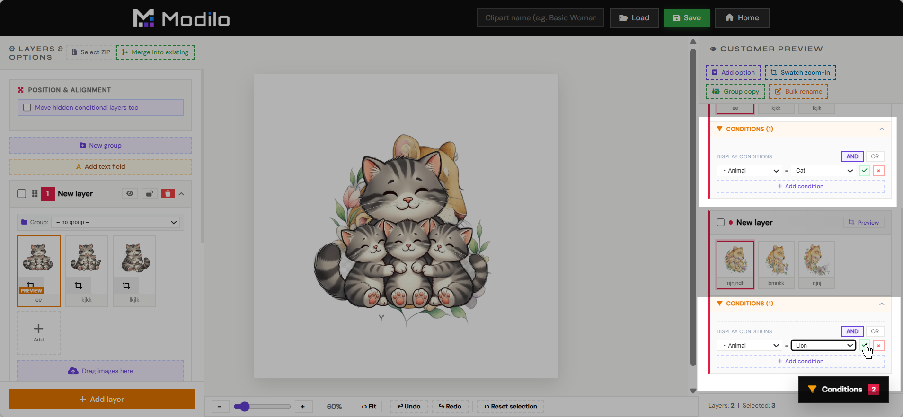Image resolution: width=903 pixels, height=417 pixels.
Task: Select the bmnkk lion swatch
Action: 776,265
